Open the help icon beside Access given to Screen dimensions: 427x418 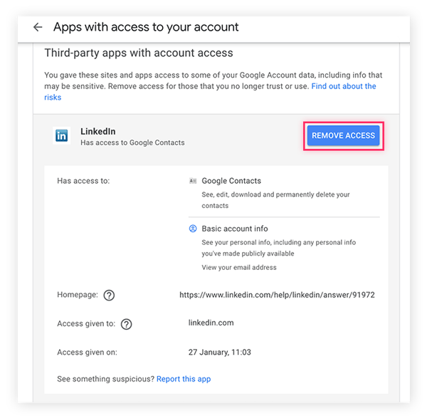(x=127, y=324)
